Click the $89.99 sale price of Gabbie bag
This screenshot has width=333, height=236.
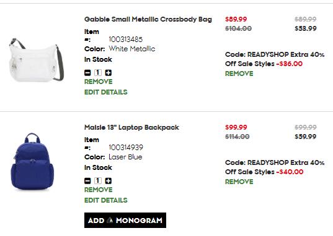236,19
